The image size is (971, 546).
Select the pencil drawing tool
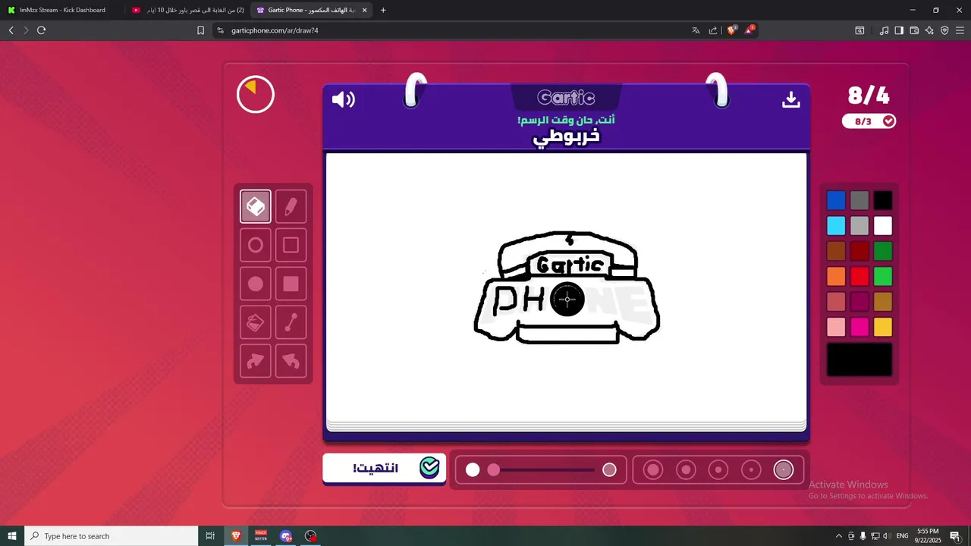tap(291, 206)
